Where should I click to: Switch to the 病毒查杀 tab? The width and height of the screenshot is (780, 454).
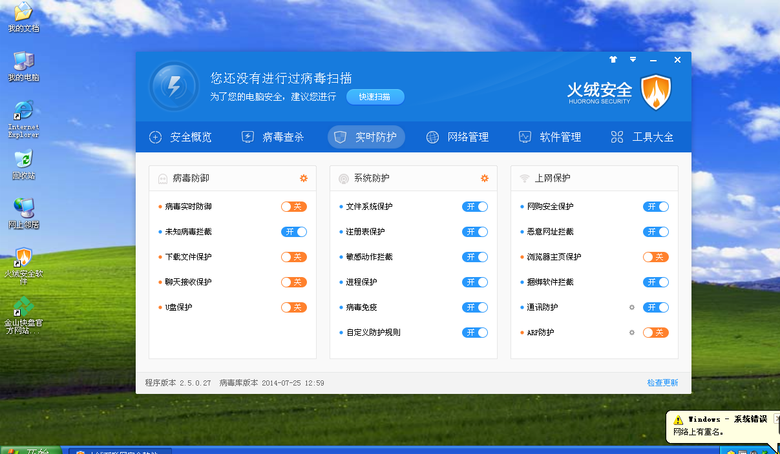point(272,137)
